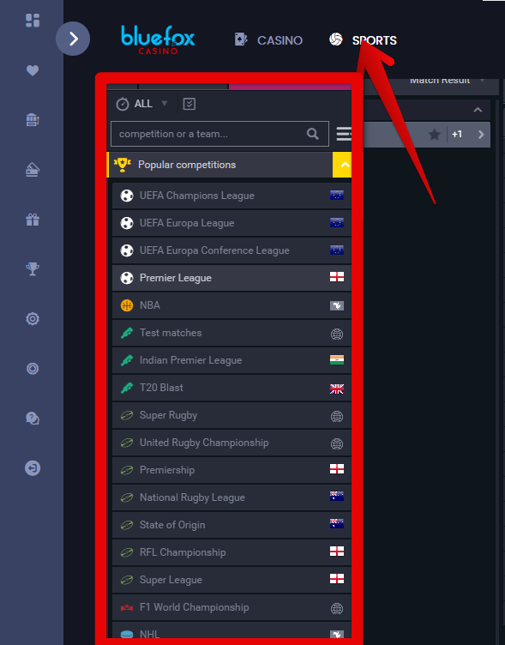Select UEFA Champions League

tap(231, 196)
